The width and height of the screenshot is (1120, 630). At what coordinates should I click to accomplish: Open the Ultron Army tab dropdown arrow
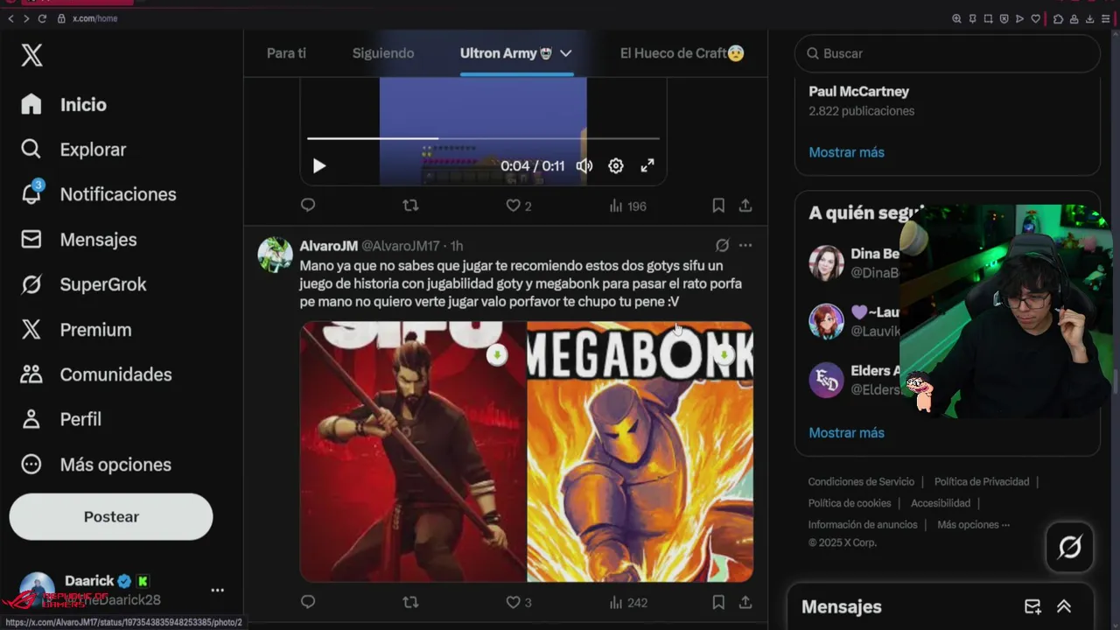pos(566,53)
